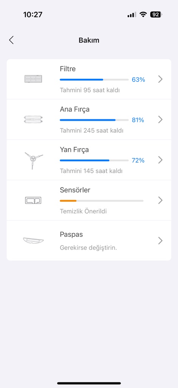Tap the Bakım page title

89,40
